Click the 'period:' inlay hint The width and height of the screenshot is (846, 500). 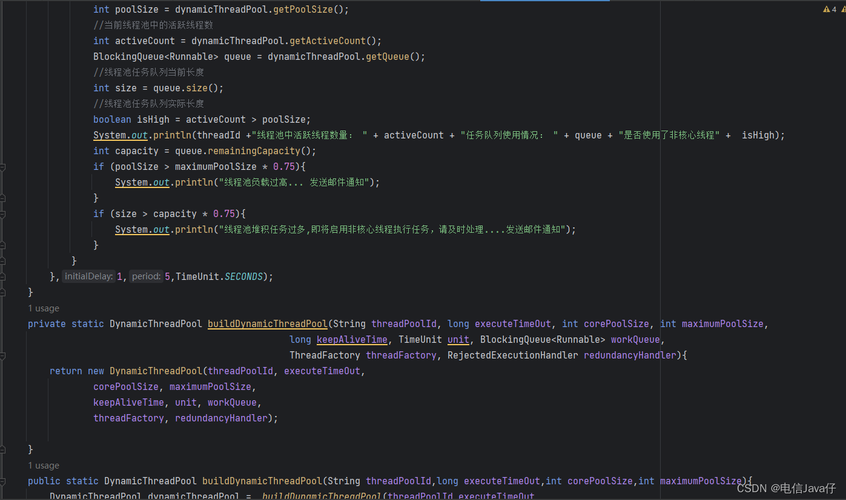click(x=146, y=276)
